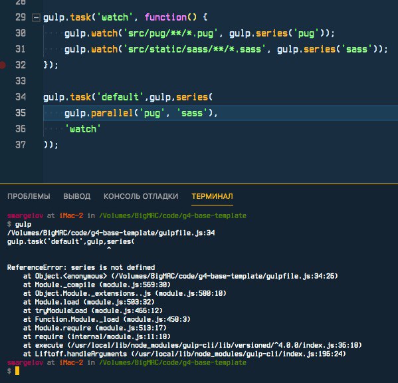This screenshot has width=398, height=383.
Task: Toggle the red breakpoint on line 32
Action: point(3,65)
